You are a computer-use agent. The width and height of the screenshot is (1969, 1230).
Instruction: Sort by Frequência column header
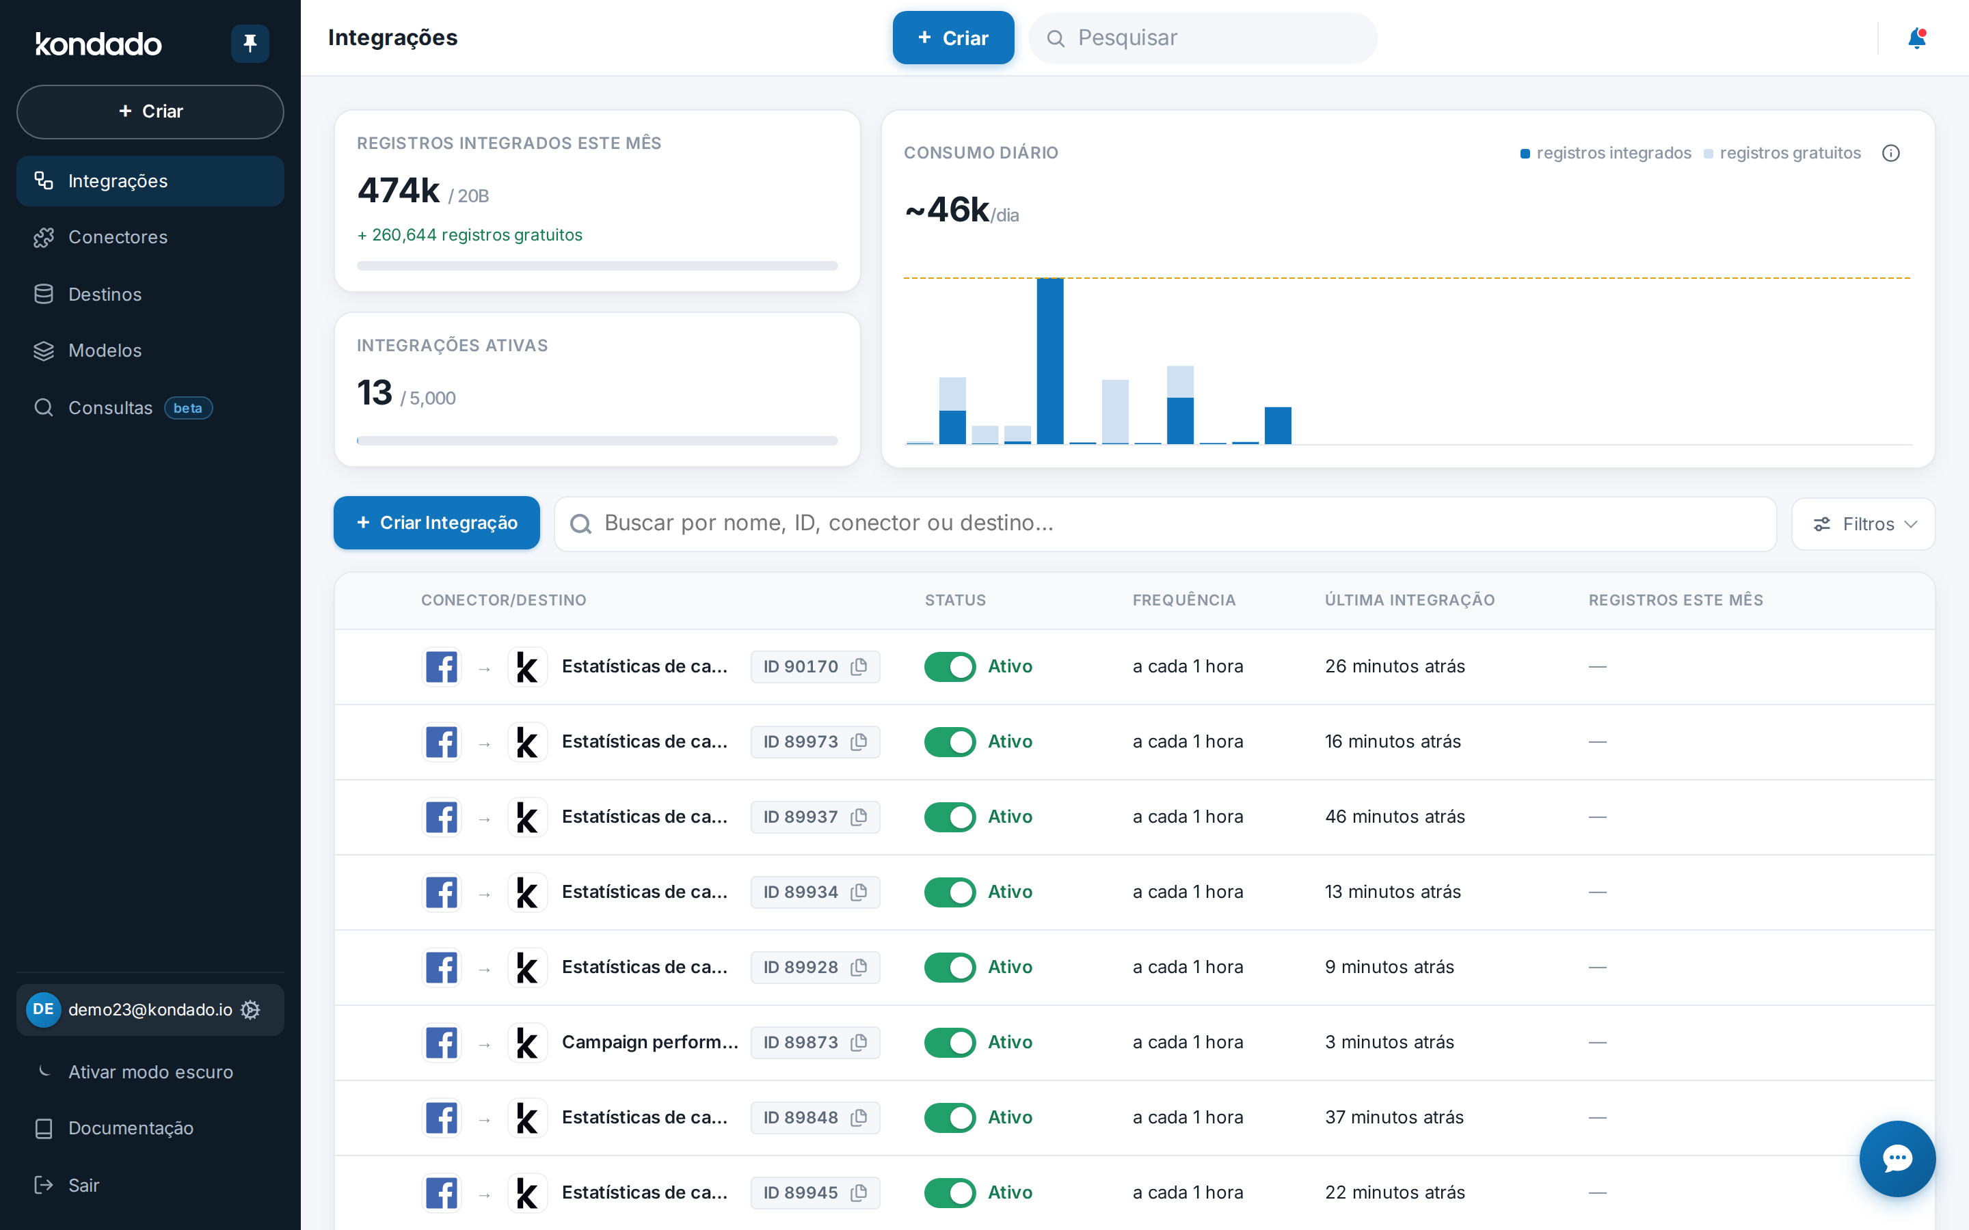pos(1184,601)
